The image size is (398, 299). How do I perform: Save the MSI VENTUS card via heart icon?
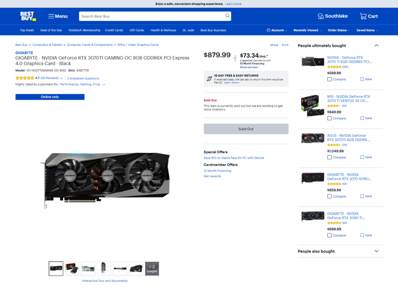[361, 118]
